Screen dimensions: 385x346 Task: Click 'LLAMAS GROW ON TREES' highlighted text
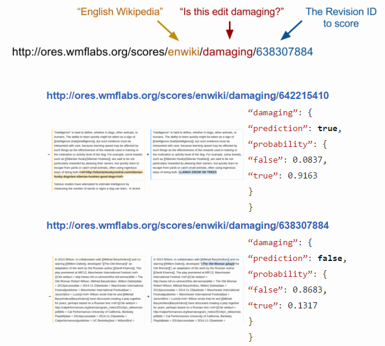tap(197, 172)
